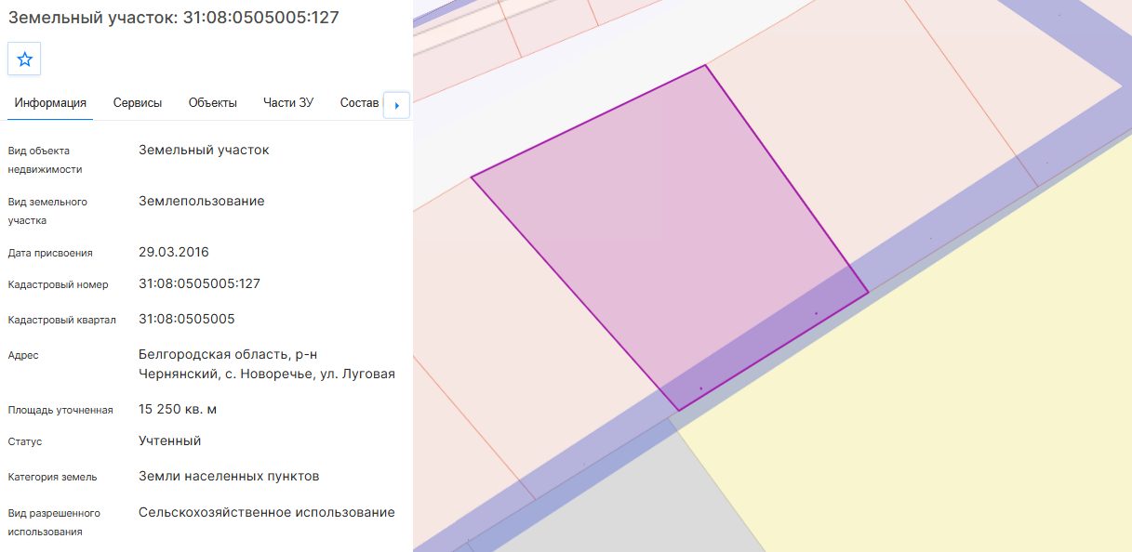Click the title Земельный участок: 31:08:0505005:127
Screen dimensions: 1132x552
pos(174,18)
